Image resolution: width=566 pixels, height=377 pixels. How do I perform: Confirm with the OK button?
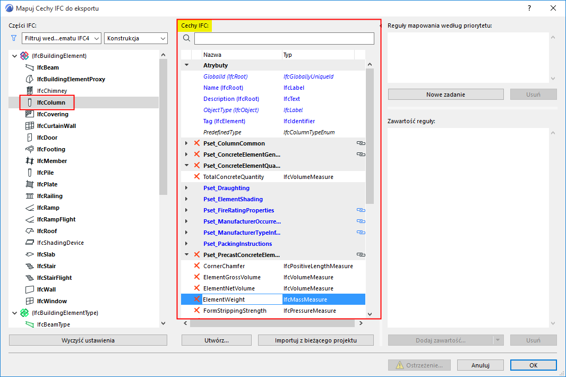click(534, 365)
